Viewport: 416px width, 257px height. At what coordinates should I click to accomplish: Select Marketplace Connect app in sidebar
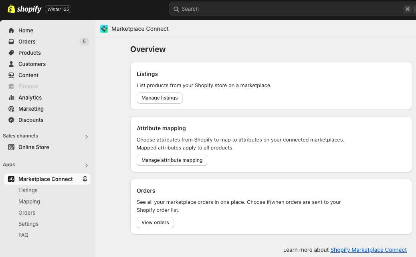point(47,179)
